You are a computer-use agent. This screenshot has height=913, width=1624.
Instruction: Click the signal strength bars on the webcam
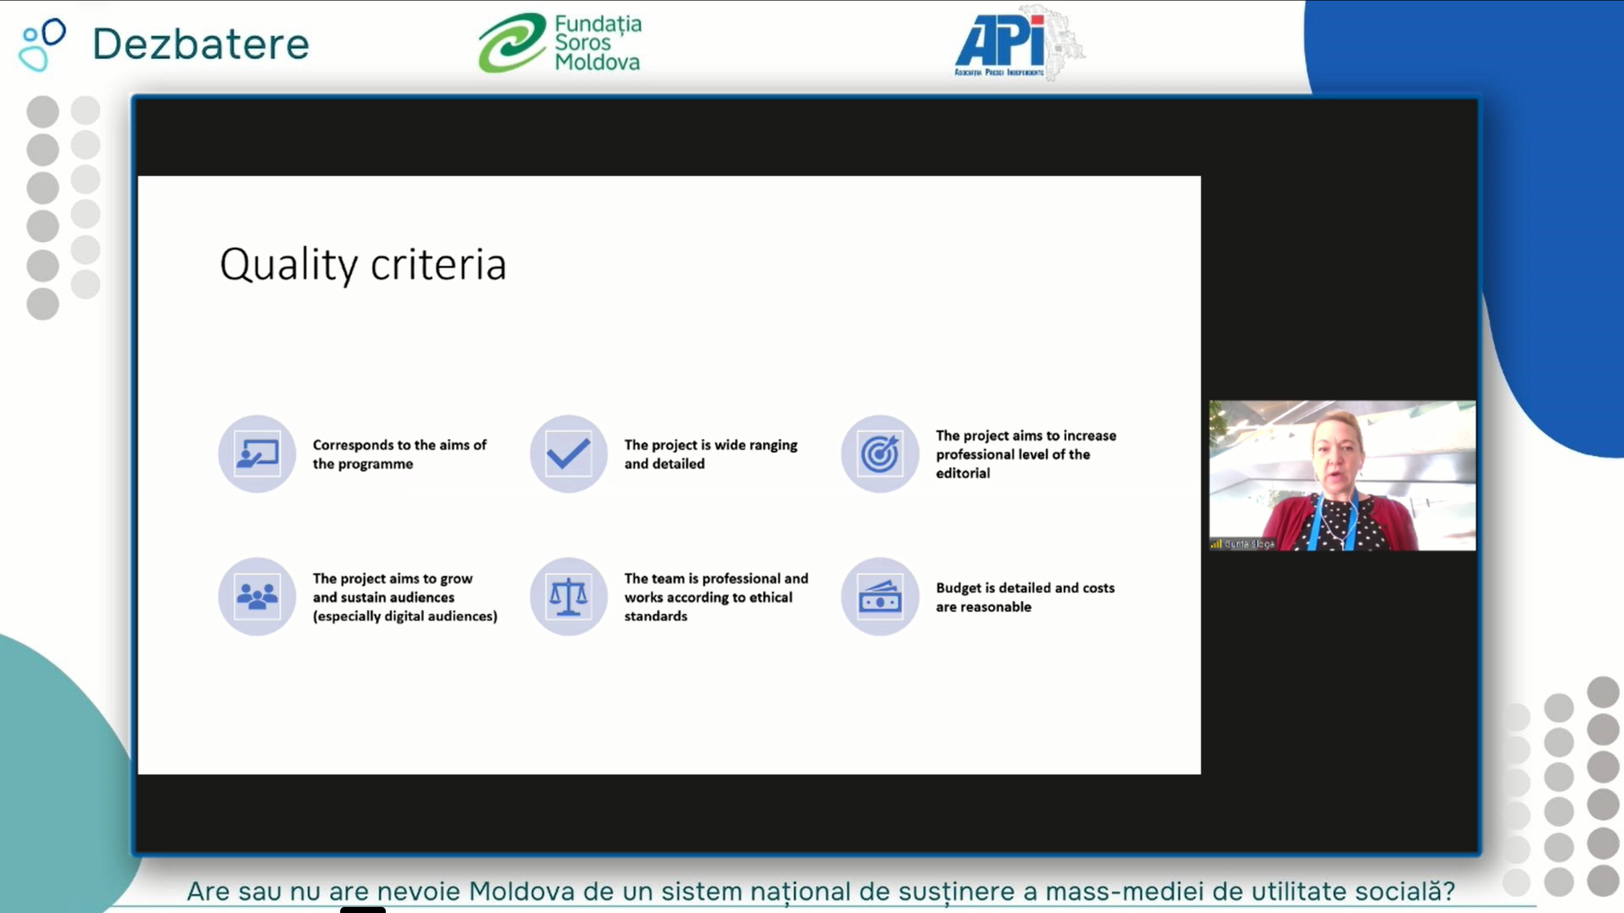point(1216,543)
